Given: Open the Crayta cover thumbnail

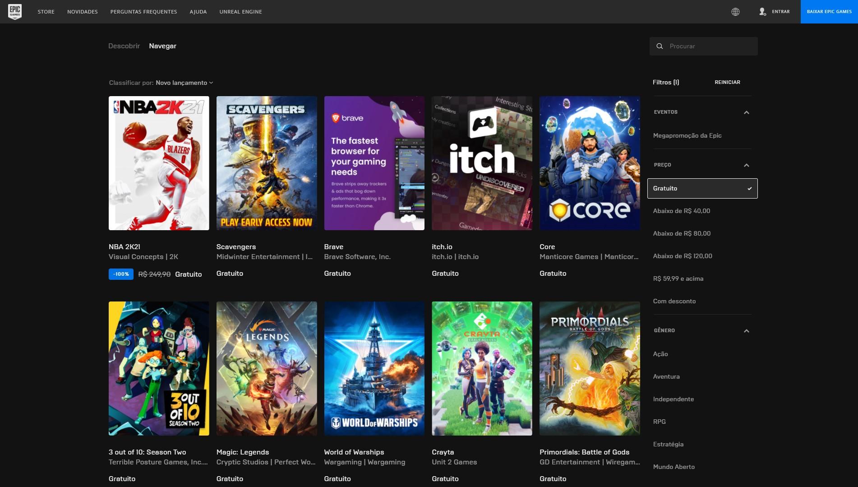Looking at the screenshot, I should point(482,368).
